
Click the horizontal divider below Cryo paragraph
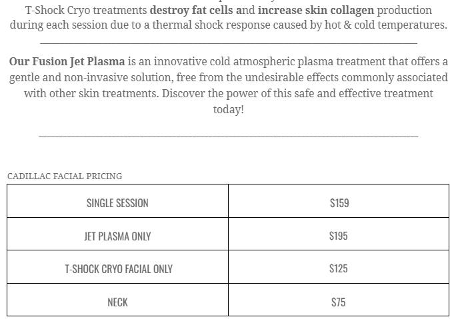(229, 43)
